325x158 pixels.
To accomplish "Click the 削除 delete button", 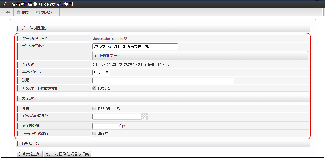I will click(23, 12).
